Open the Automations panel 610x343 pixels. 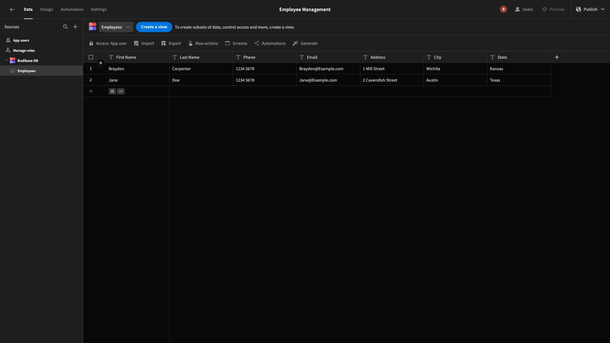(270, 44)
